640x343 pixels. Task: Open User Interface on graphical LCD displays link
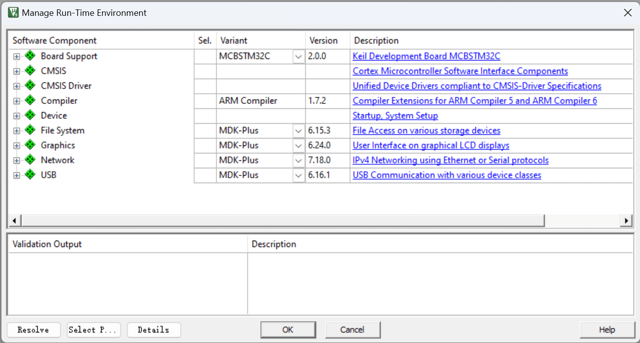[x=431, y=146]
